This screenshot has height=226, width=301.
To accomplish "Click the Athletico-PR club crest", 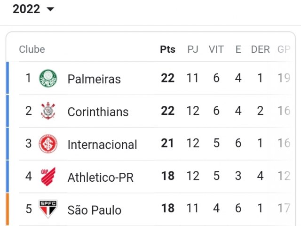I will pyautogui.click(x=48, y=176).
